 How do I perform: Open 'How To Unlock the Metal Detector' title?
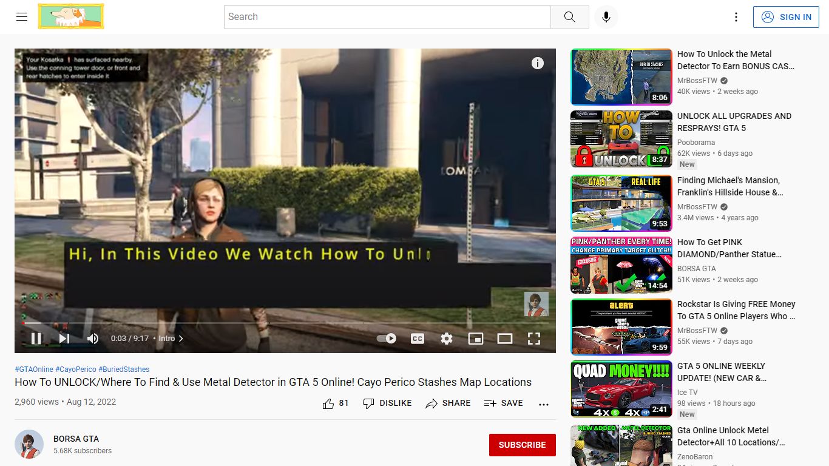click(x=736, y=60)
